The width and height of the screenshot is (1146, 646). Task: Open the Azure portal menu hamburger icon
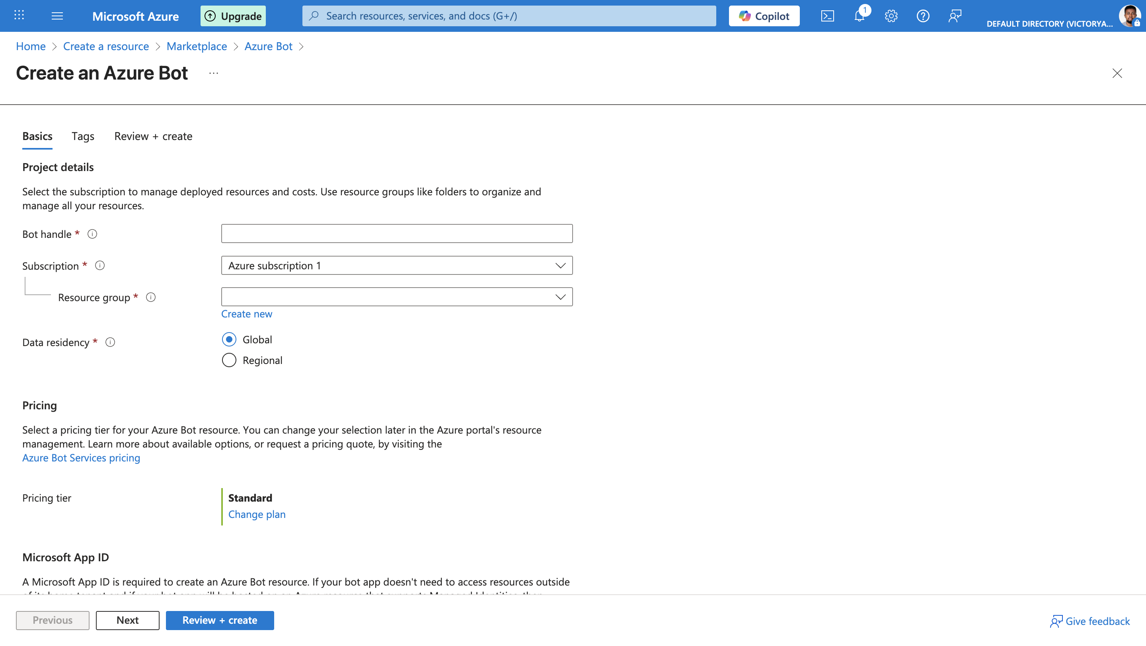[x=57, y=16]
